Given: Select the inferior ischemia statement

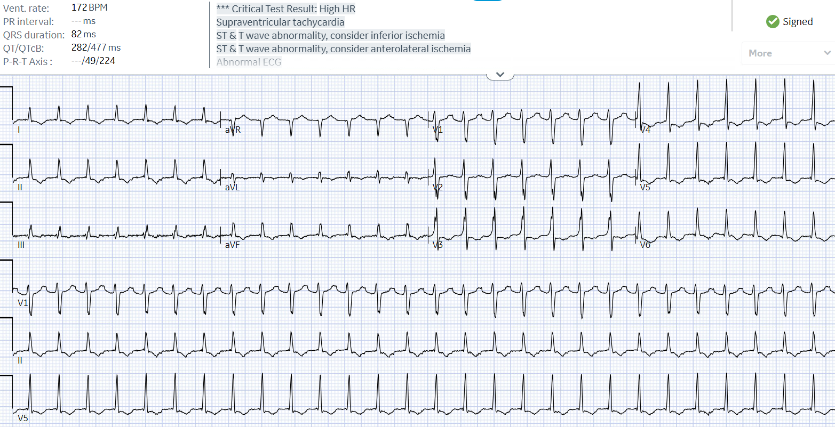Looking at the screenshot, I should coord(330,36).
